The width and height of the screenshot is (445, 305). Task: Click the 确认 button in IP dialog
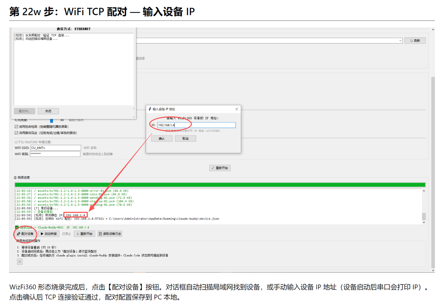[x=162, y=139]
